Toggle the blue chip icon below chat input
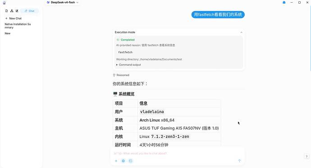This screenshot has width=311, height=168. pos(123,161)
